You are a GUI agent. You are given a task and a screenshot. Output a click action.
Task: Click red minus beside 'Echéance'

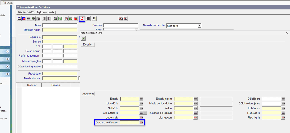(x=283, y=108)
